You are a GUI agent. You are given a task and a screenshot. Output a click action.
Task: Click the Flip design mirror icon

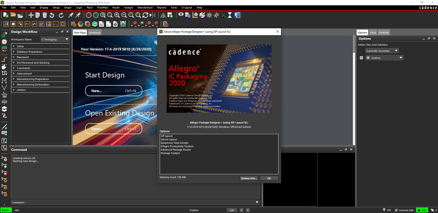pyautogui.click(x=152, y=15)
